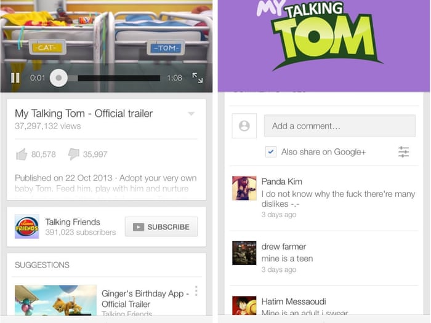Pause the video playback
This screenshot has width=431, height=323.
coord(15,78)
